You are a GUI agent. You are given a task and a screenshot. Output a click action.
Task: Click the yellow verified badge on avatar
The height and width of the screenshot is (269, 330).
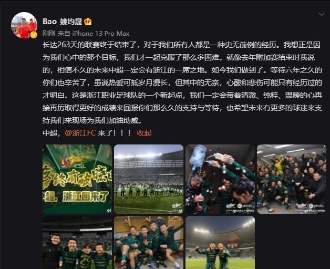(x=34, y=35)
